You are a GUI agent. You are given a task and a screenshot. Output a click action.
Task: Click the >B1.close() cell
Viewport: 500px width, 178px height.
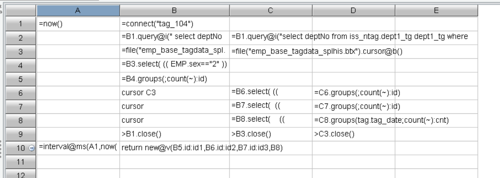(174, 134)
